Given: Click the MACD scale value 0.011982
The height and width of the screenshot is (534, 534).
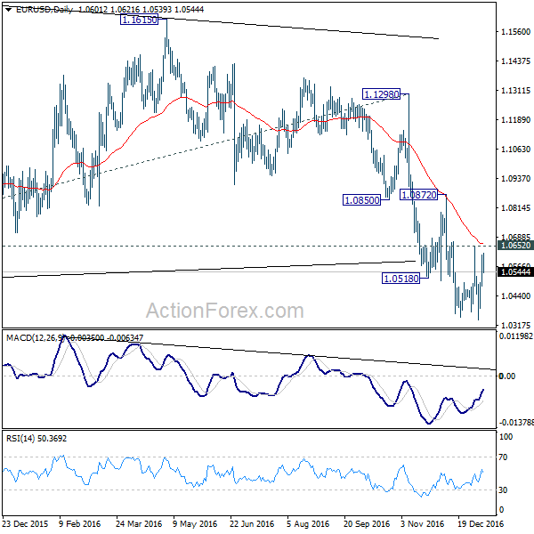Looking at the screenshot, I should tap(515, 336).
